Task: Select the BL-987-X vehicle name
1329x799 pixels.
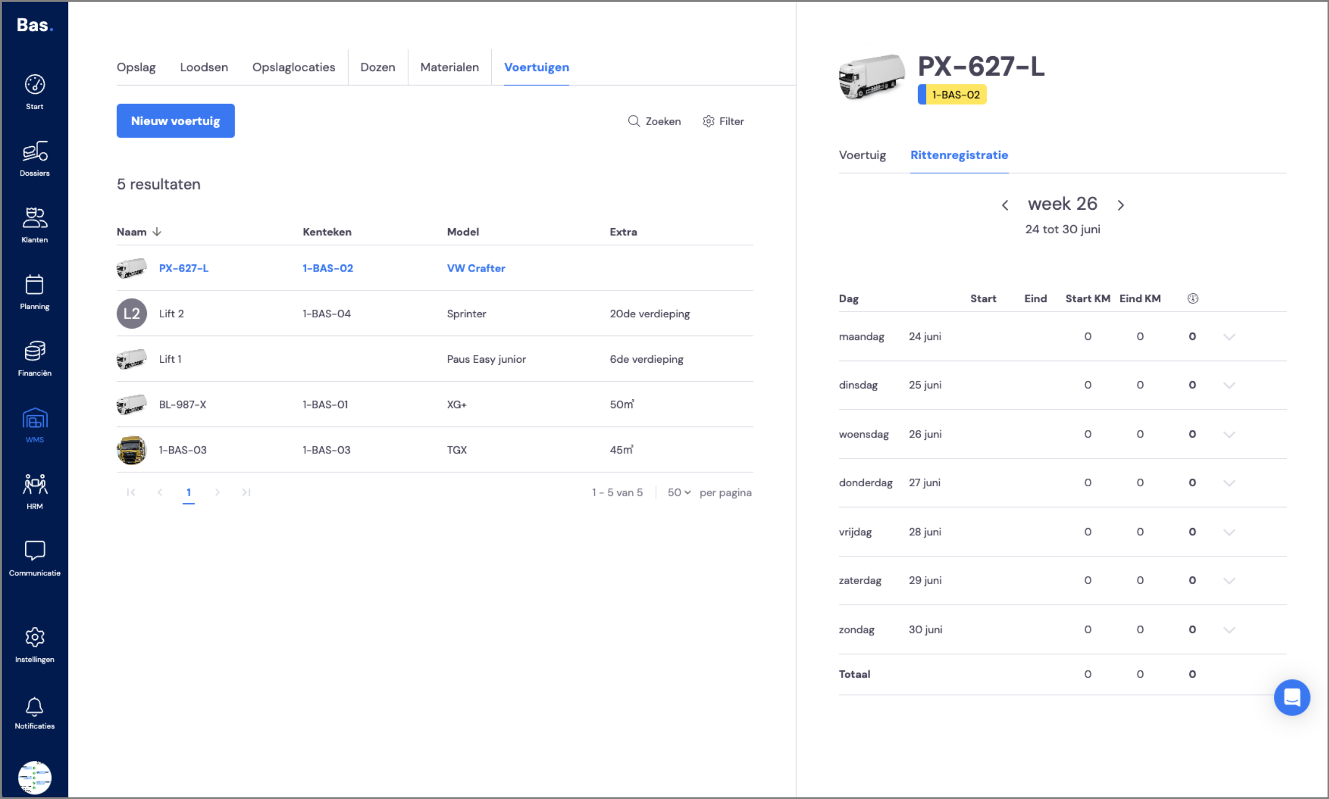Action: pyautogui.click(x=182, y=404)
